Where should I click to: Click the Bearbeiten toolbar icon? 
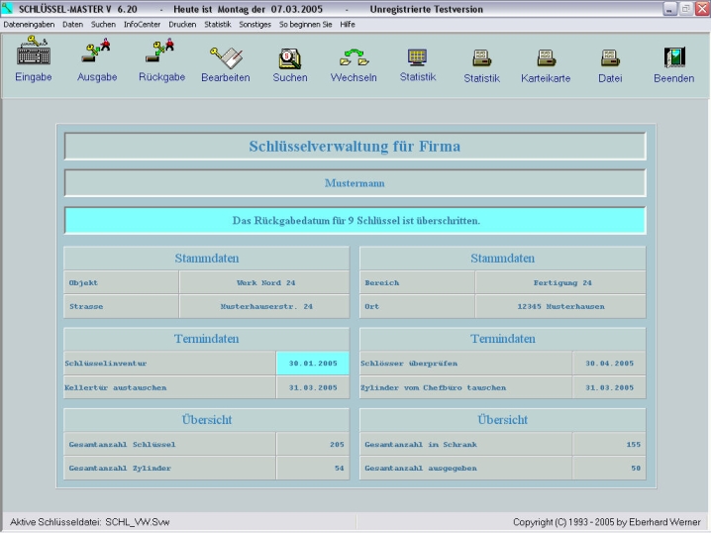click(x=225, y=57)
